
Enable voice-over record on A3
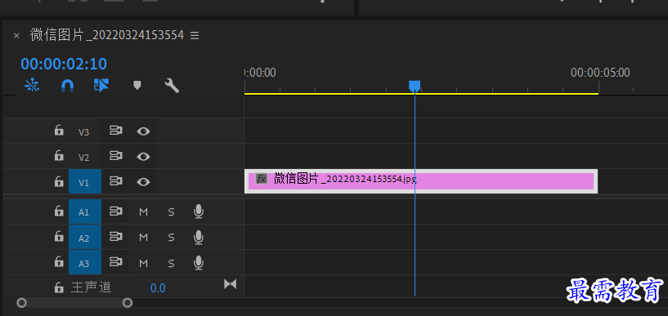tap(198, 262)
